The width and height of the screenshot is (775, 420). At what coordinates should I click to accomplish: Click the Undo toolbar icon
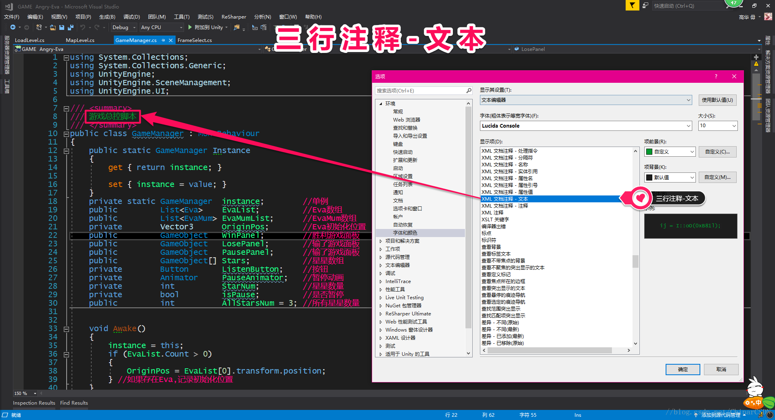[x=83, y=27]
